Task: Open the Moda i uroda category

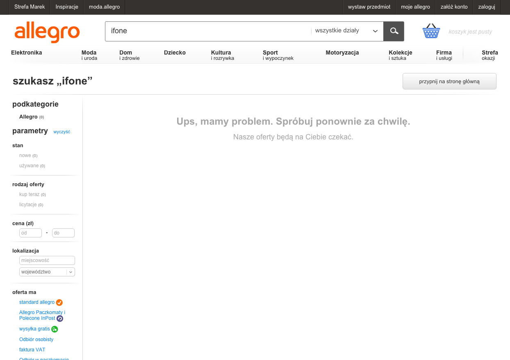Action: coord(89,55)
